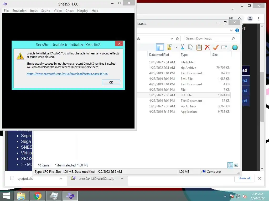The height and width of the screenshot is (201, 269).
Task: Open File Explorer from the taskbar
Action: 21,196
